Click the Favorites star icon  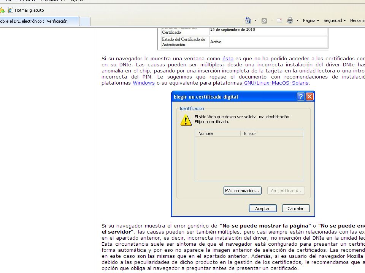click(x=2, y=10)
